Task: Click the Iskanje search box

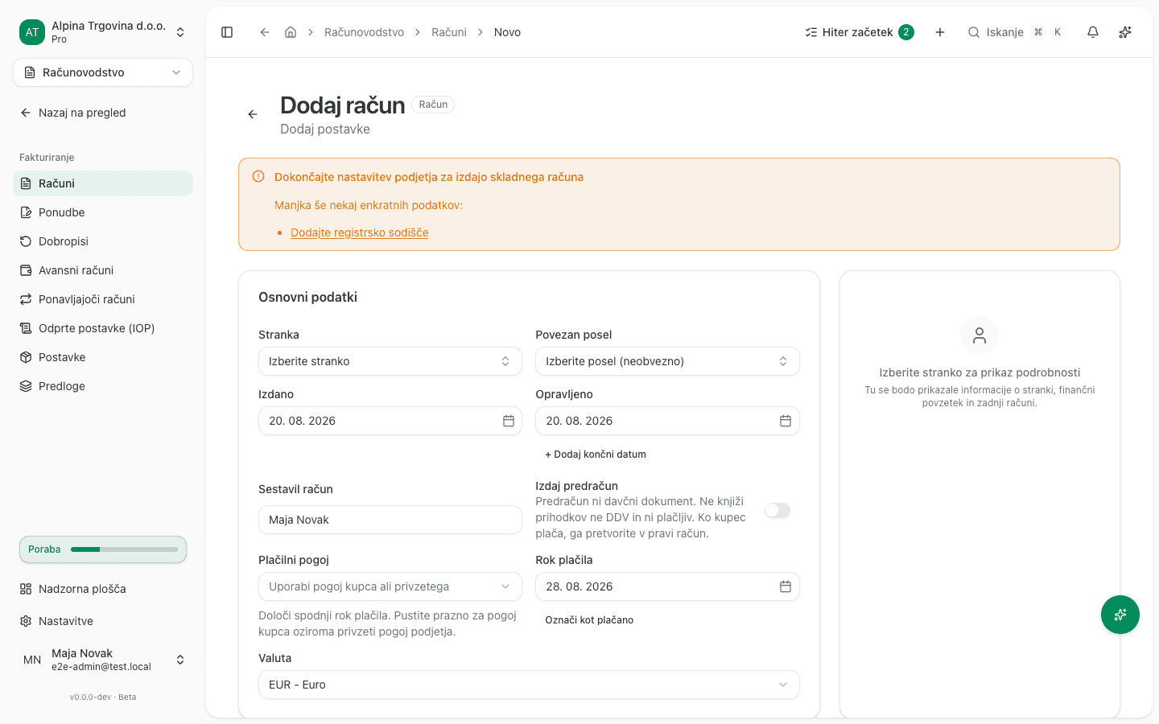Action: 1017,32
